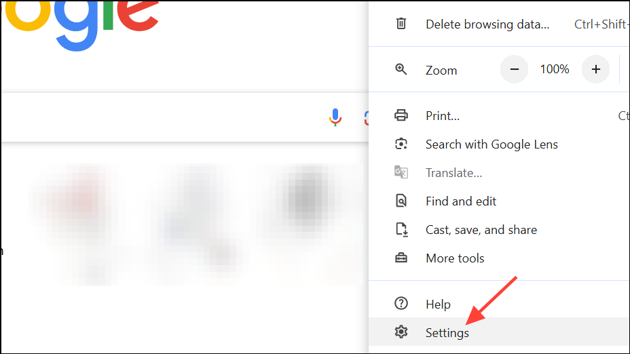Image resolution: width=630 pixels, height=354 pixels.
Task: Click the toolbox icon for More tools
Action: click(x=401, y=258)
